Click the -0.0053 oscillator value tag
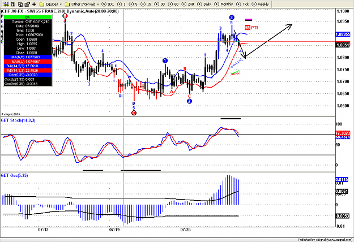 [x=343, y=216]
